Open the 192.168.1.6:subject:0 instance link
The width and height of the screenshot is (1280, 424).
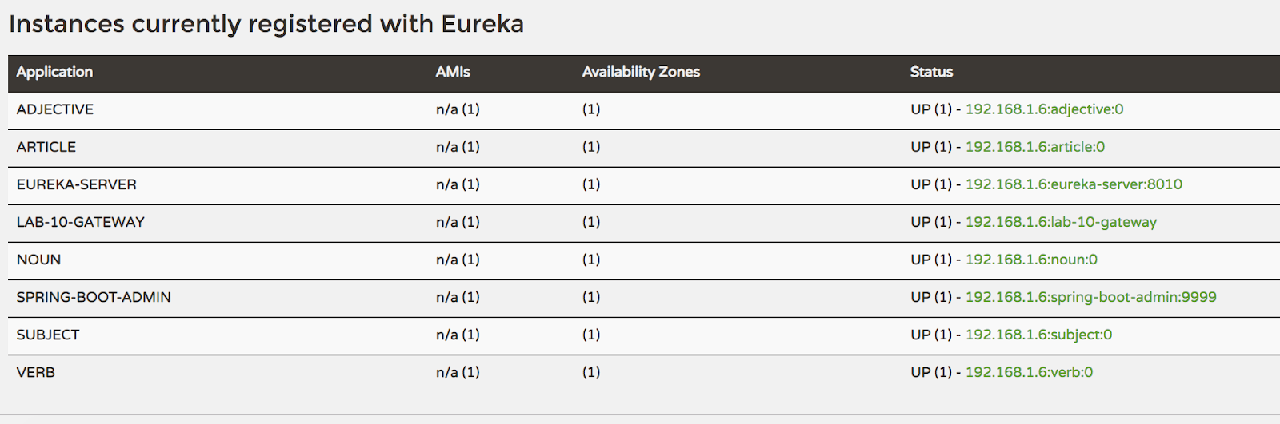[x=1038, y=335]
